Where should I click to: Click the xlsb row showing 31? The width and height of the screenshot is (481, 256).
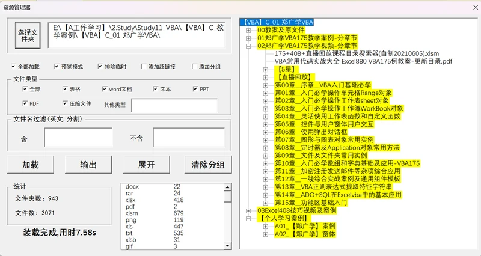tap(173, 240)
